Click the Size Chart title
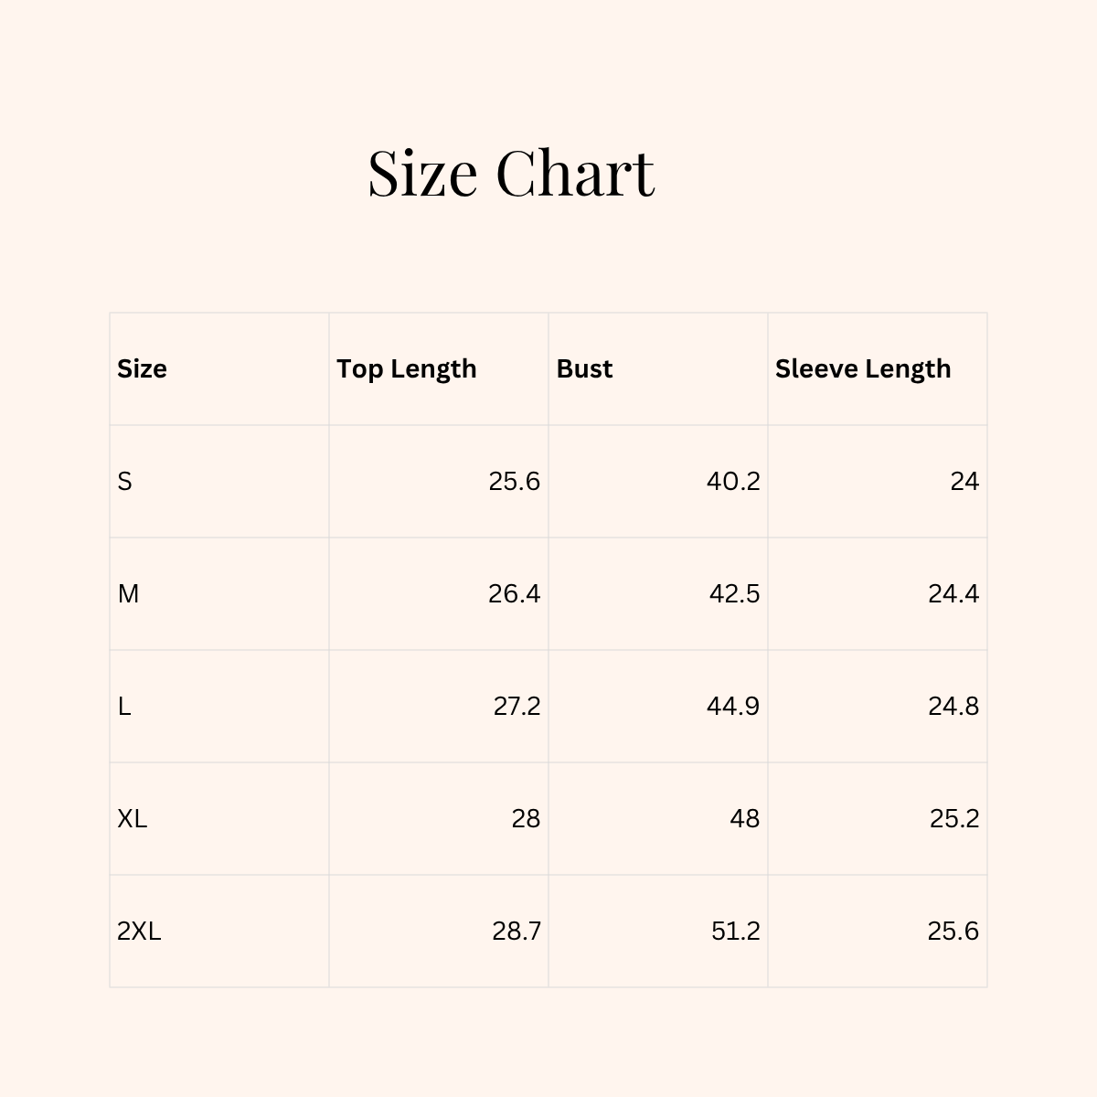This screenshot has width=1097, height=1097. pos(511,172)
